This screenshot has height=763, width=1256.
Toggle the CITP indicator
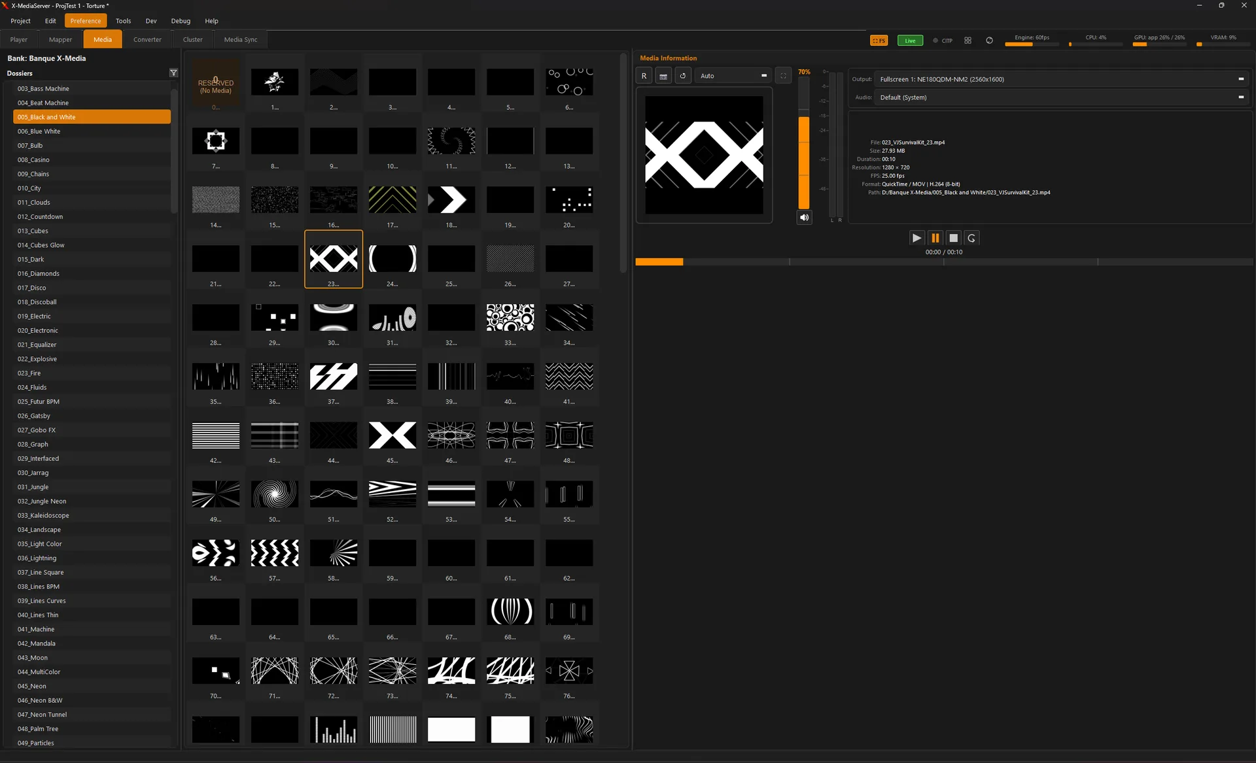pyautogui.click(x=943, y=41)
